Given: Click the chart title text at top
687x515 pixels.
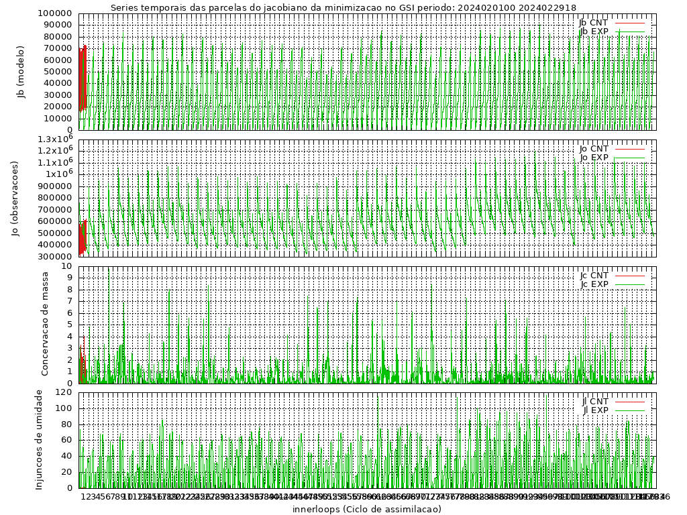Looking at the screenshot, I should (343, 7).
